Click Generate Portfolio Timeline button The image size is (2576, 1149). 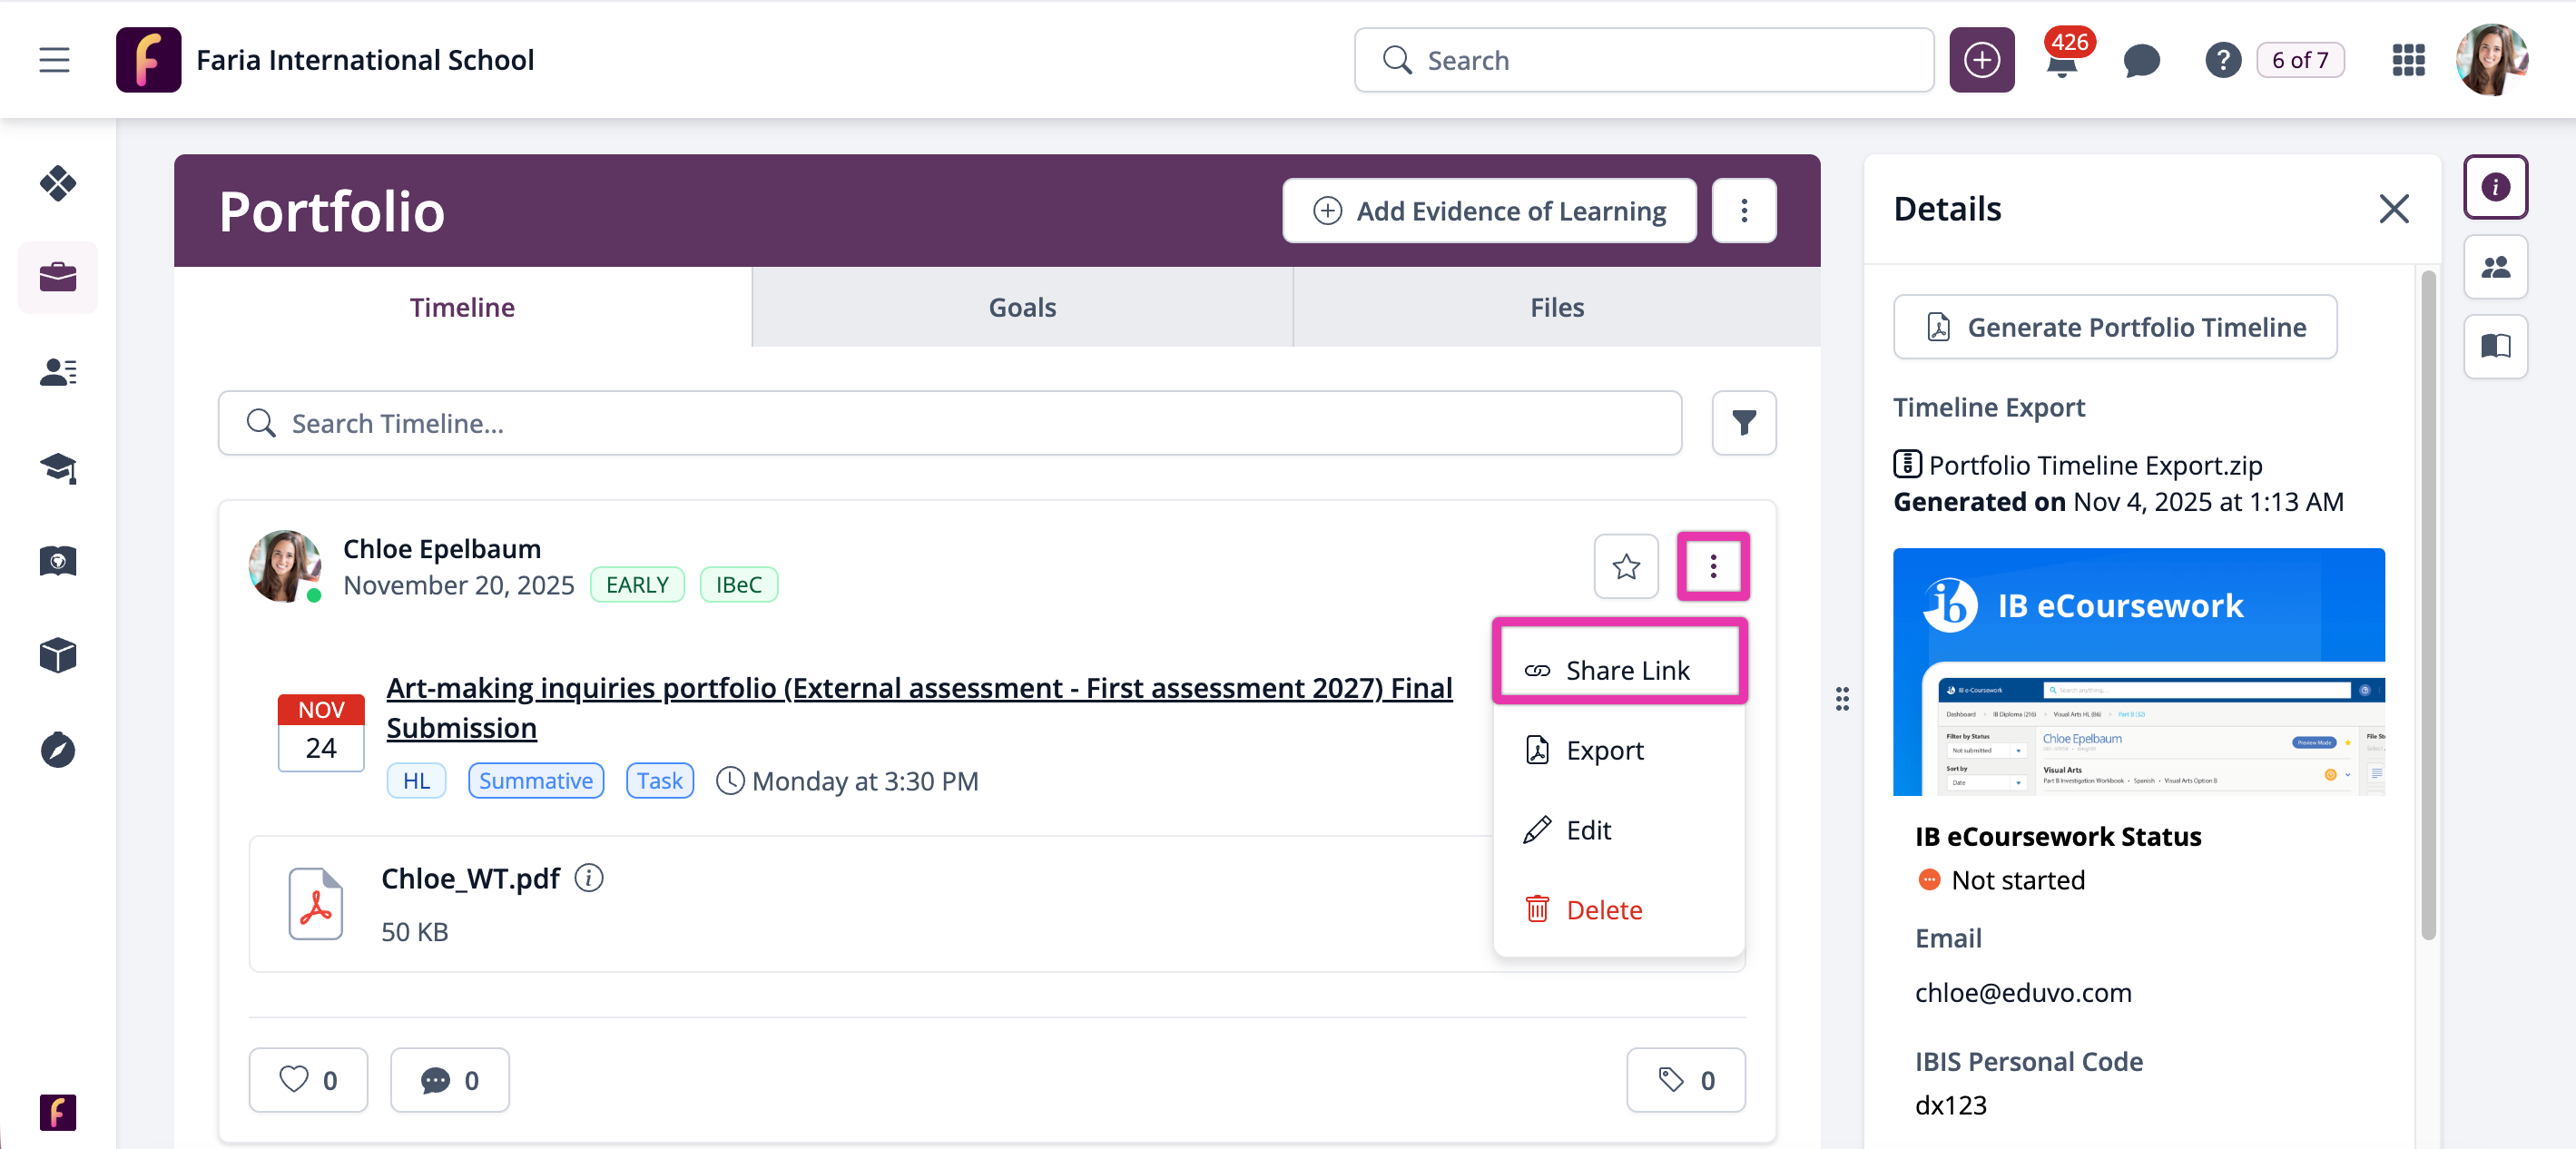pos(2115,327)
